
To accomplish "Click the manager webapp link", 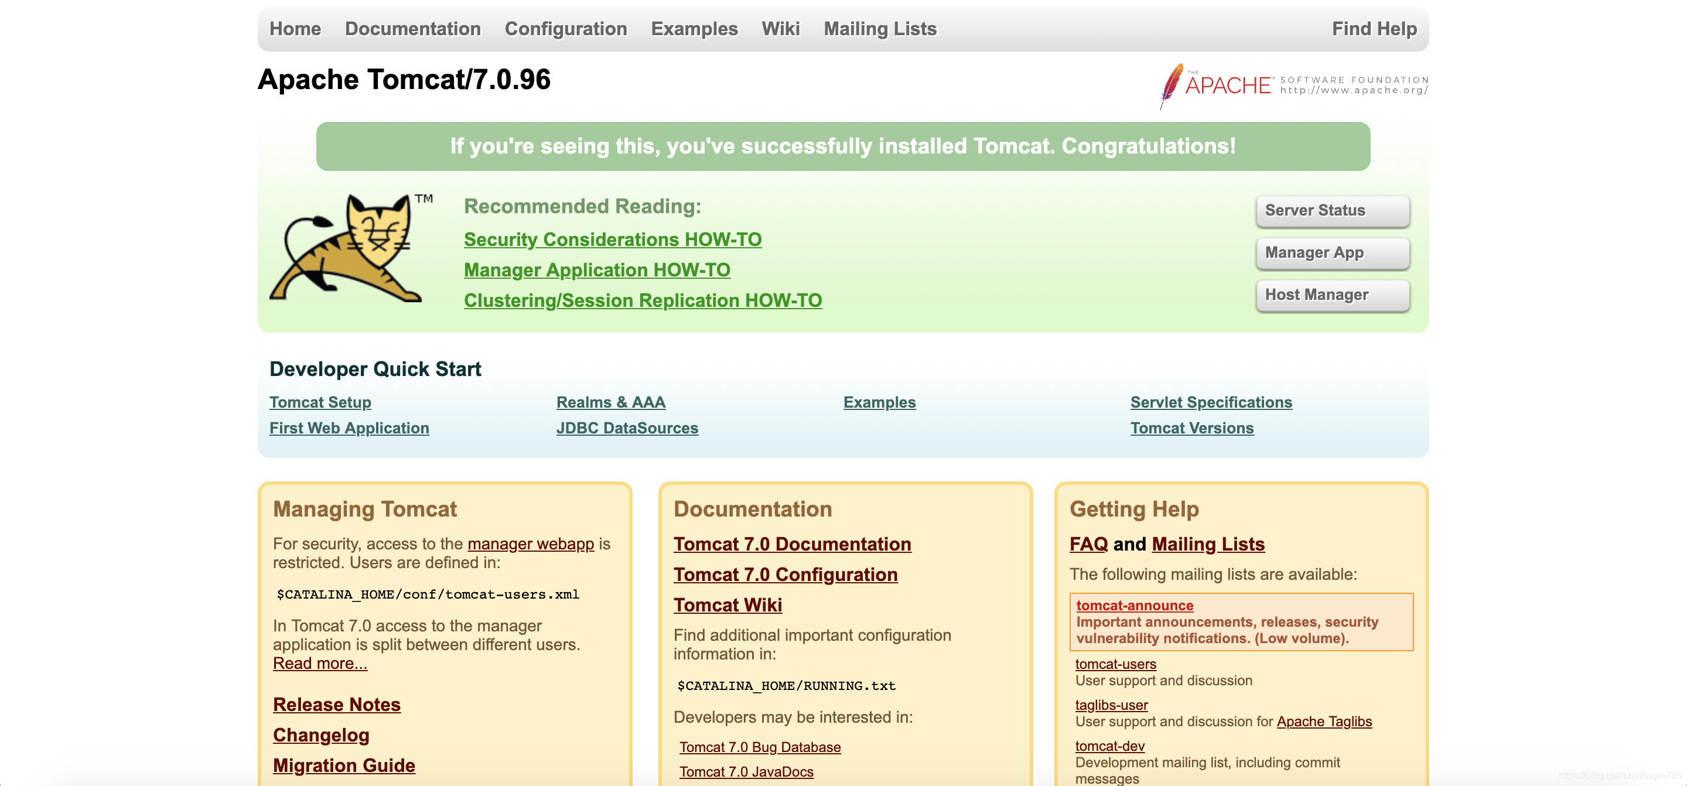I will 531,544.
